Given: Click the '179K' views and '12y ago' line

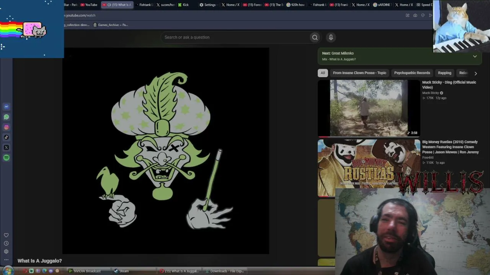Looking at the screenshot, I should [x=434, y=98].
